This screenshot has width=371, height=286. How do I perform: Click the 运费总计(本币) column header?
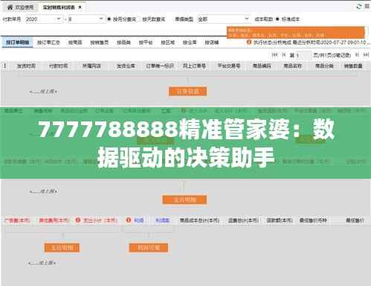tap(243, 220)
